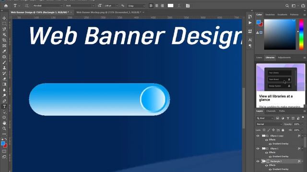
Task: Select the Frame tool
Action: [x=4, y=46]
